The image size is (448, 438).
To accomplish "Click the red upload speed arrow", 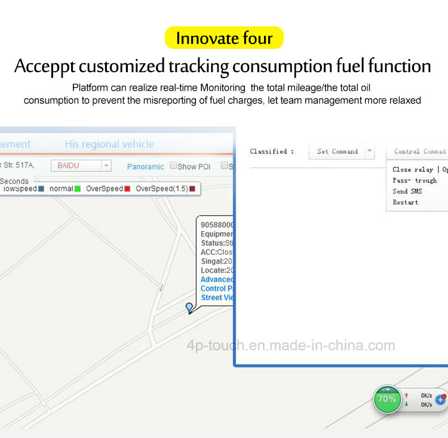I will pyautogui.click(x=406, y=395).
